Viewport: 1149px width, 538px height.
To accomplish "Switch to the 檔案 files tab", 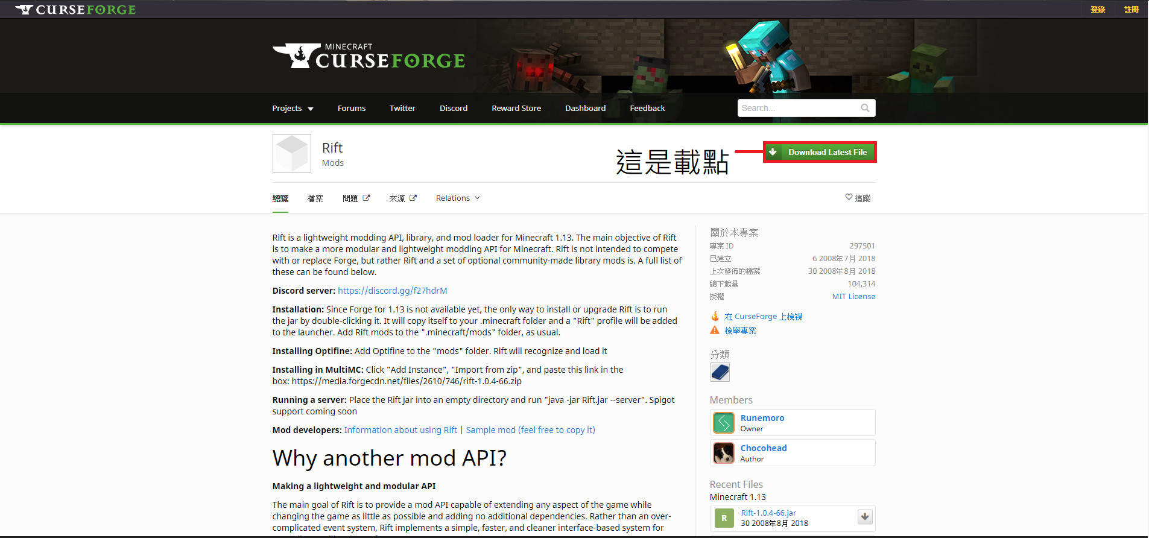I will tap(315, 198).
